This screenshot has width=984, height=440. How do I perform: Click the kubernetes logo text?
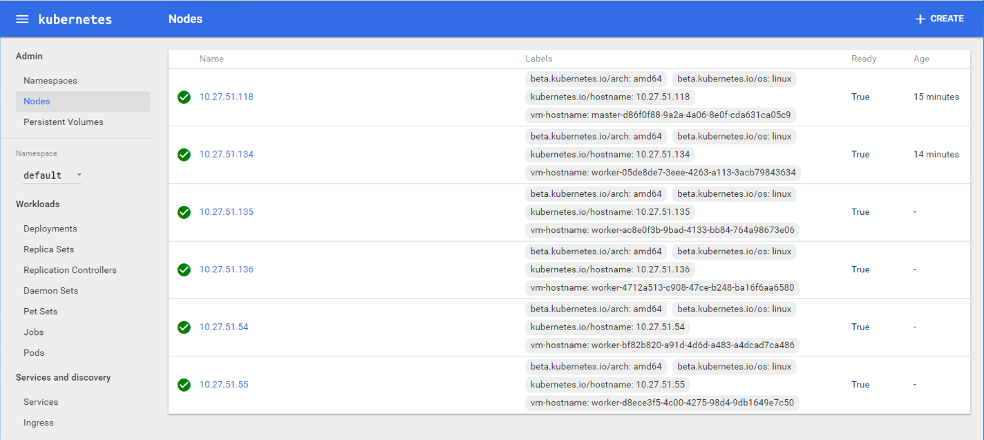tap(75, 19)
